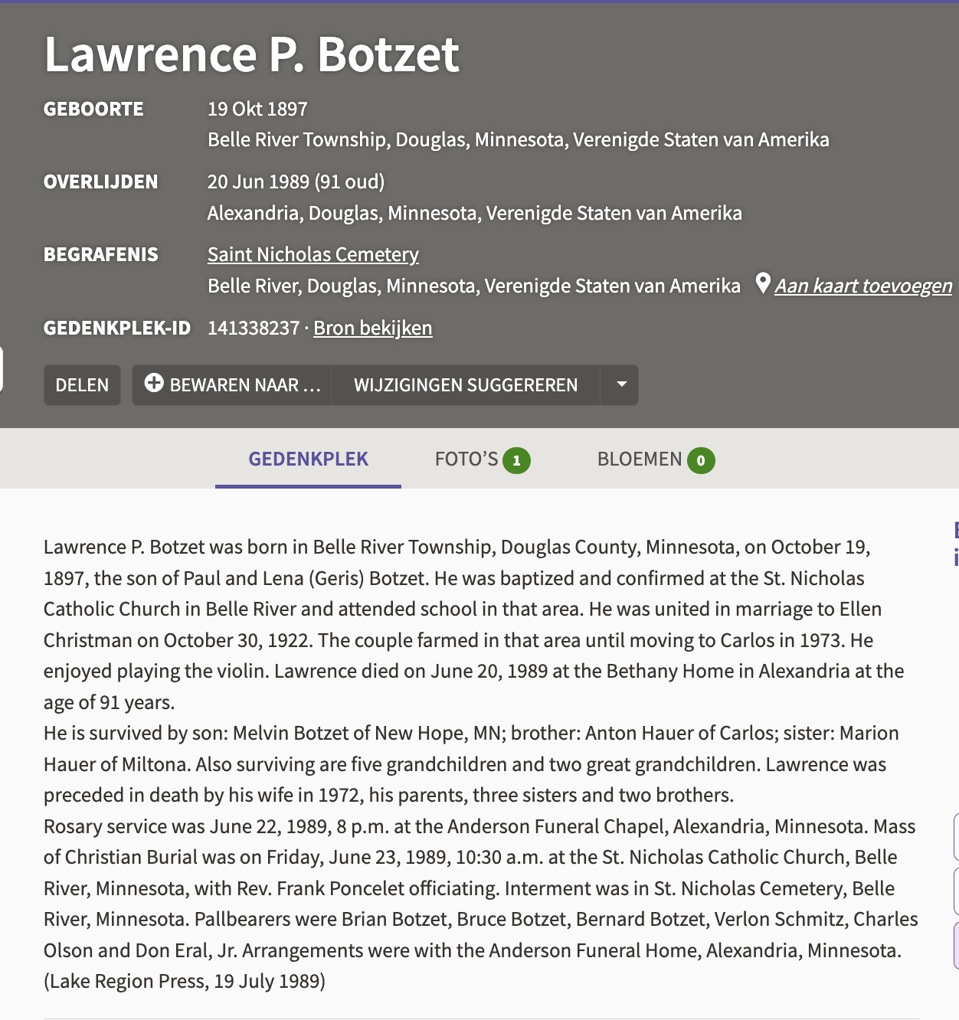The image size is (959, 1020).
Task: Click the memorial ID number 141338237
Action: [254, 328]
